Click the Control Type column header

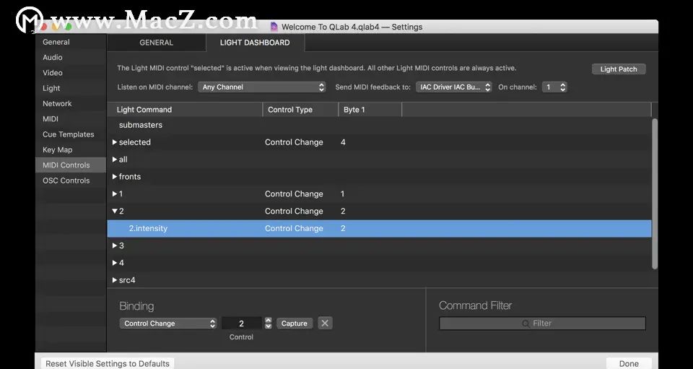coord(300,110)
